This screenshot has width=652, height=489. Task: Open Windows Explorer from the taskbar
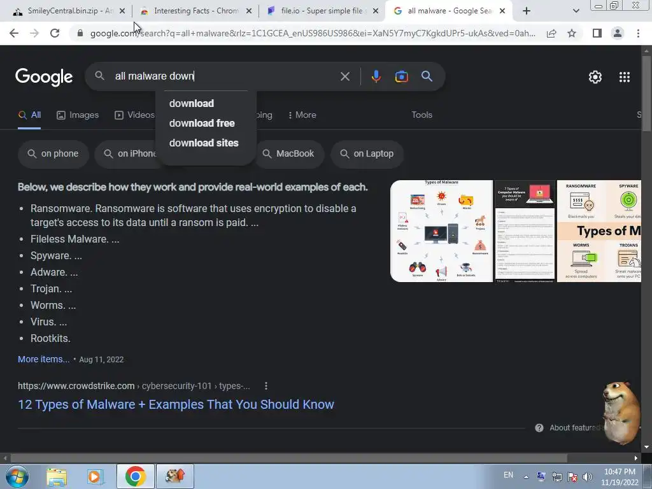pyautogui.click(x=57, y=476)
